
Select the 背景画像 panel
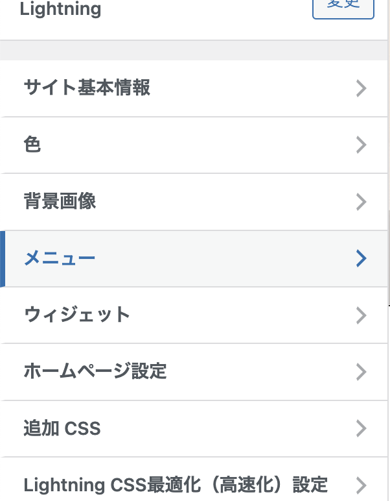click(x=60, y=202)
